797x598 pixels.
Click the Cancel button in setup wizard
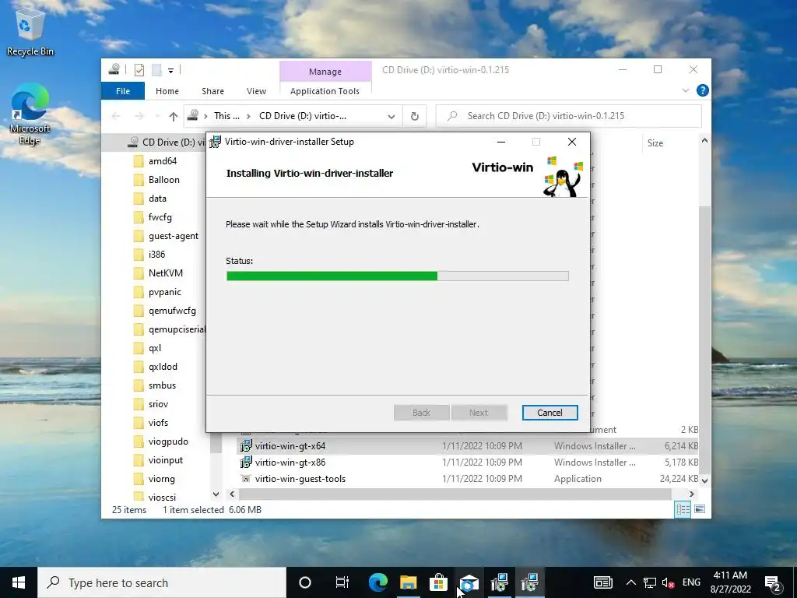pos(549,413)
